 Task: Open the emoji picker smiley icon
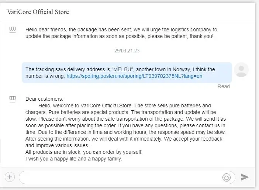tap(226, 177)
